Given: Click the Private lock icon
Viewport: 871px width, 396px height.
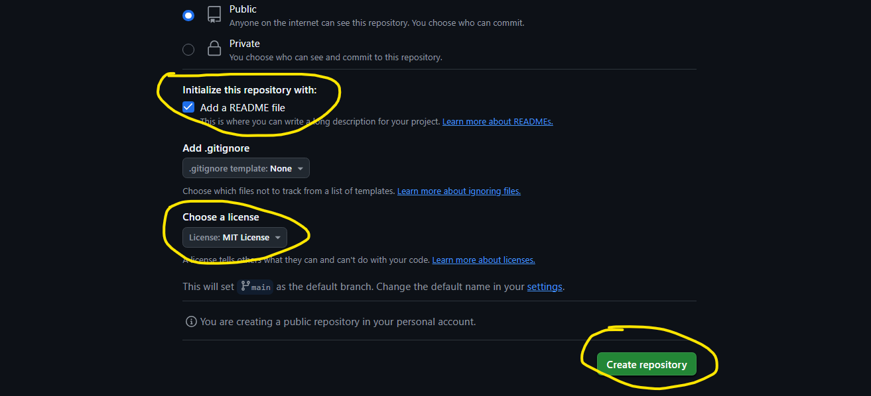Looking at the screenshot, I should click(x=214, y=48).
